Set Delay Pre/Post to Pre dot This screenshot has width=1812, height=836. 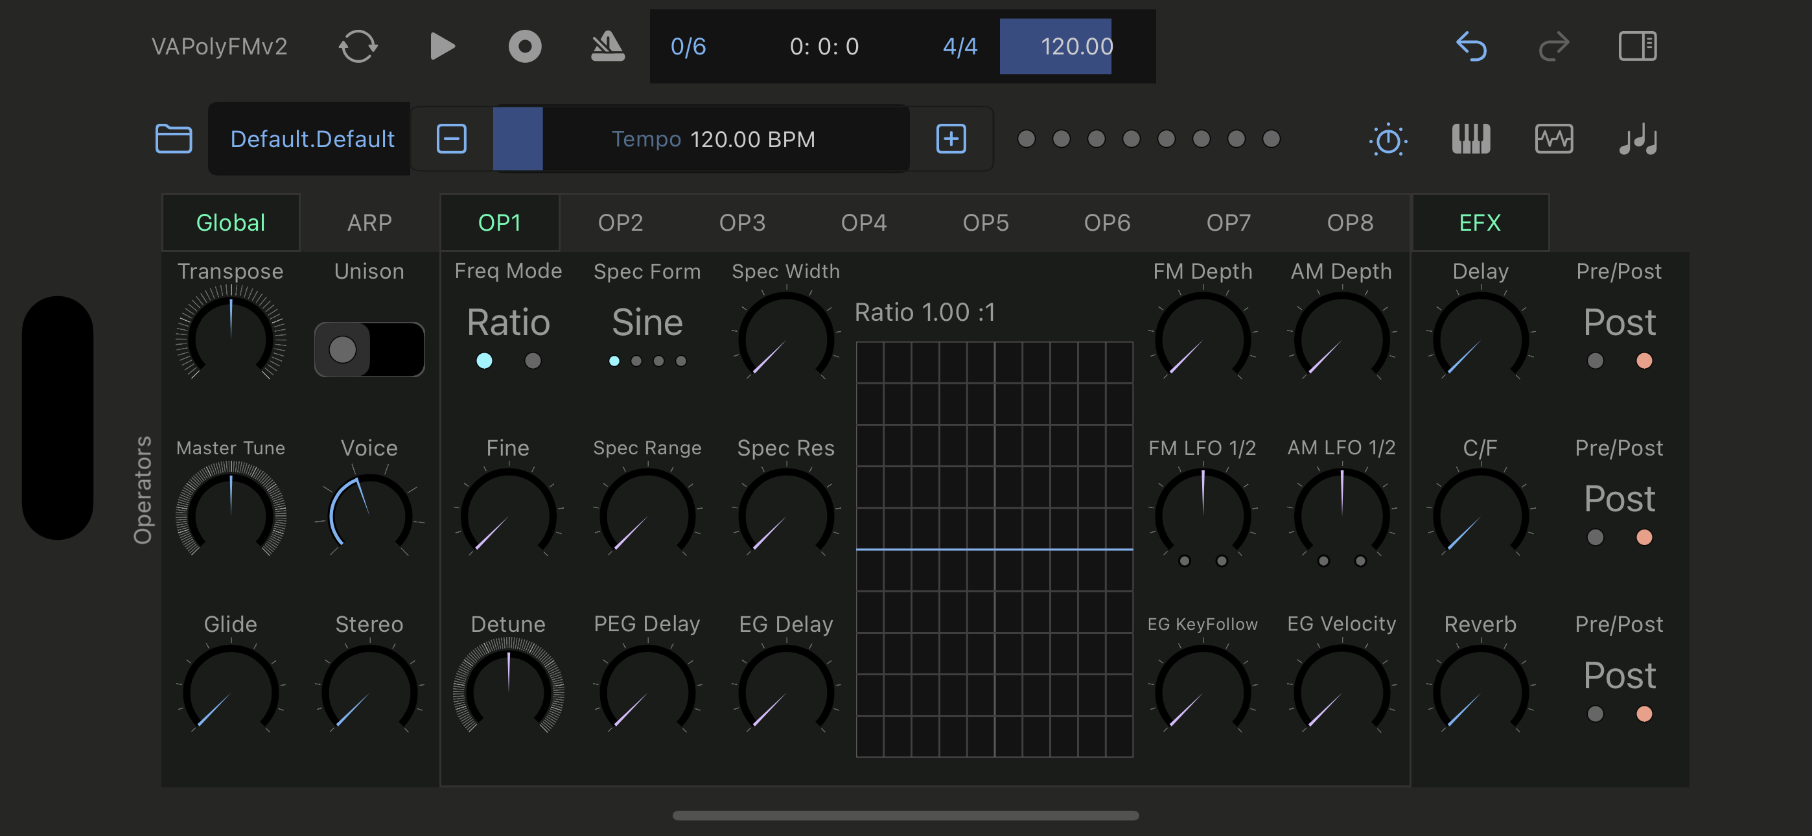1596,361
